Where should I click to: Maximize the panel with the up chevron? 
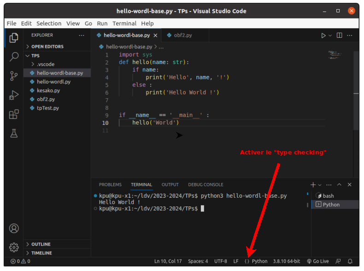click(339, 185)
